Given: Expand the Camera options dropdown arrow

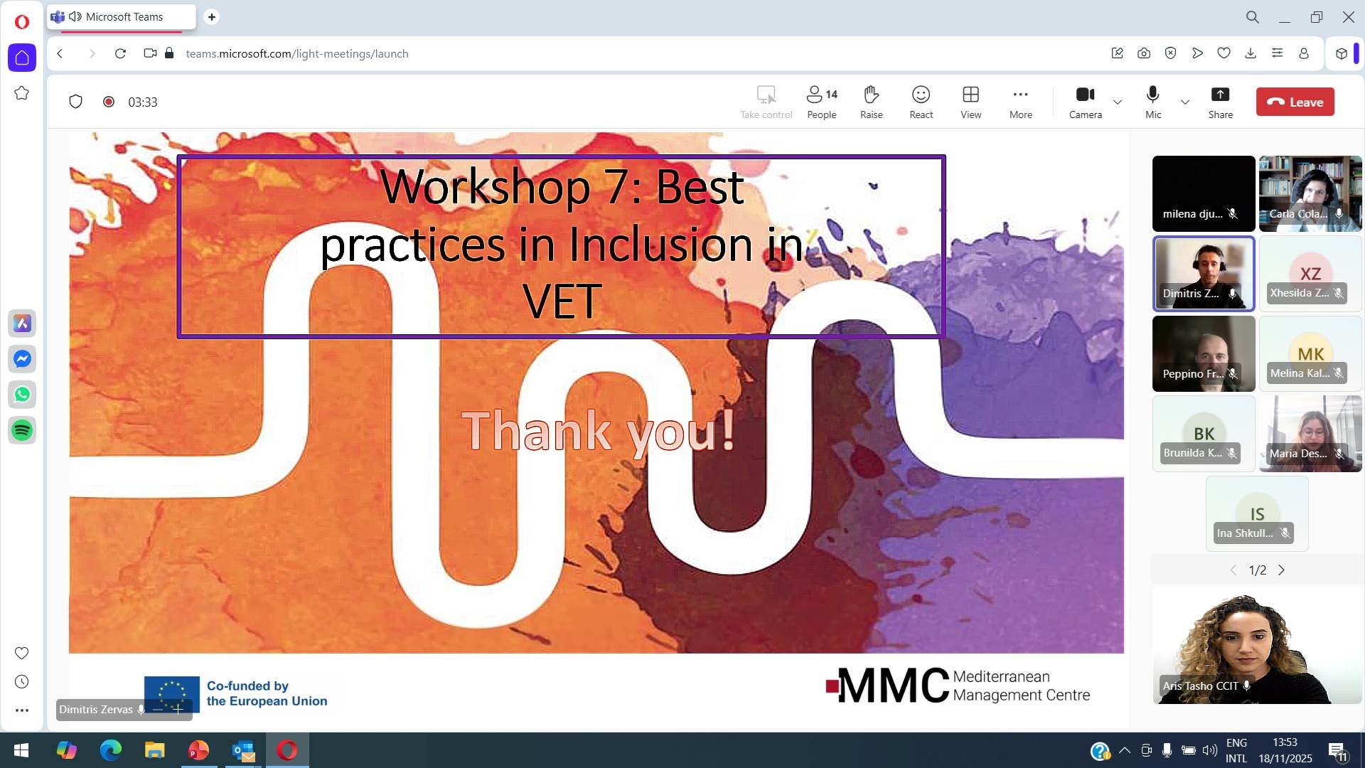Looking at the screenshot, I should (1118, 102).
